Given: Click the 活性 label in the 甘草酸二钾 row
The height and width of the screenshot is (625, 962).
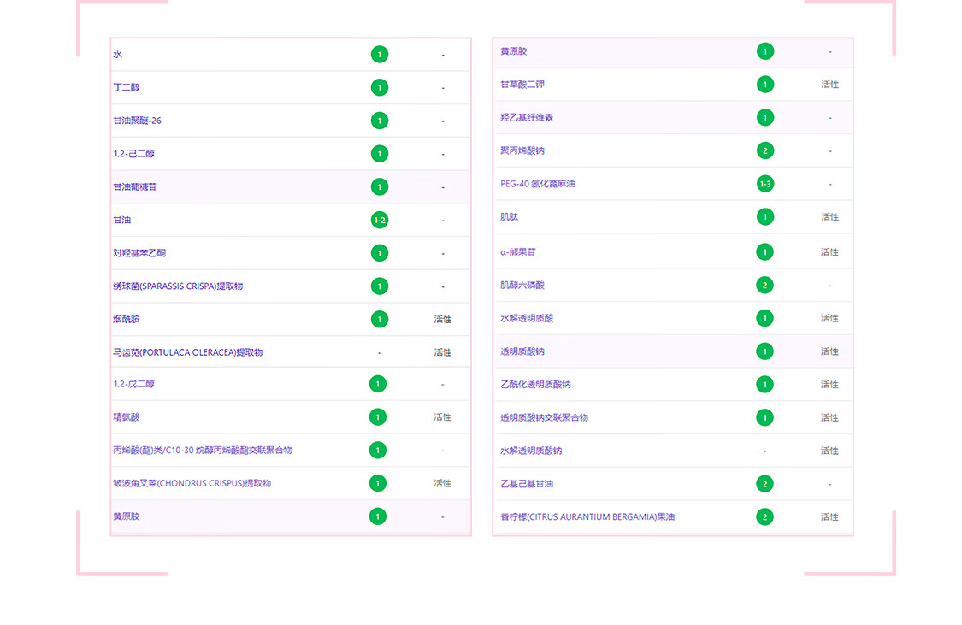Looking at the screenshot, I should click(x=829, y=85).
